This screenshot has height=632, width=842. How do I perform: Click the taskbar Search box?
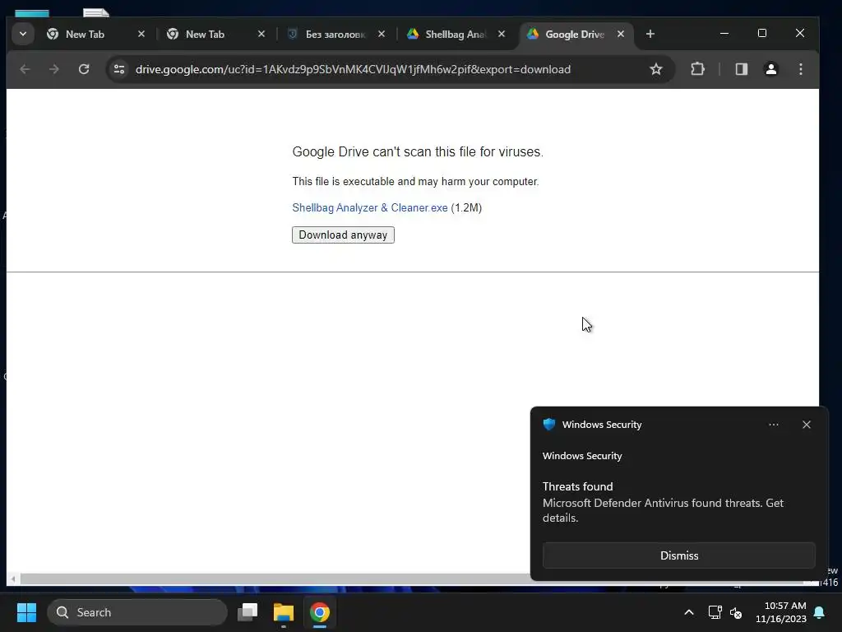137,612
